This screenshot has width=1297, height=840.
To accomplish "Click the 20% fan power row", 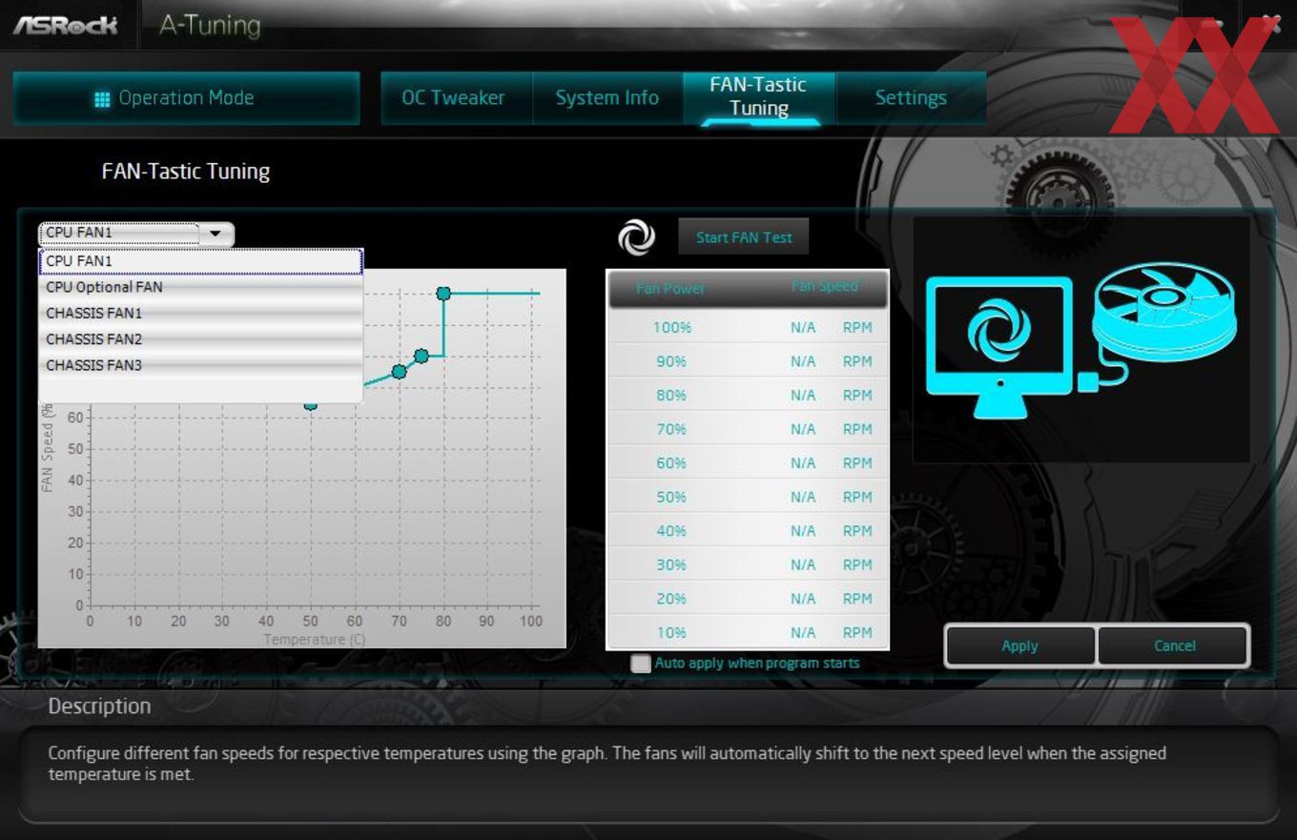I will (748, 598).
